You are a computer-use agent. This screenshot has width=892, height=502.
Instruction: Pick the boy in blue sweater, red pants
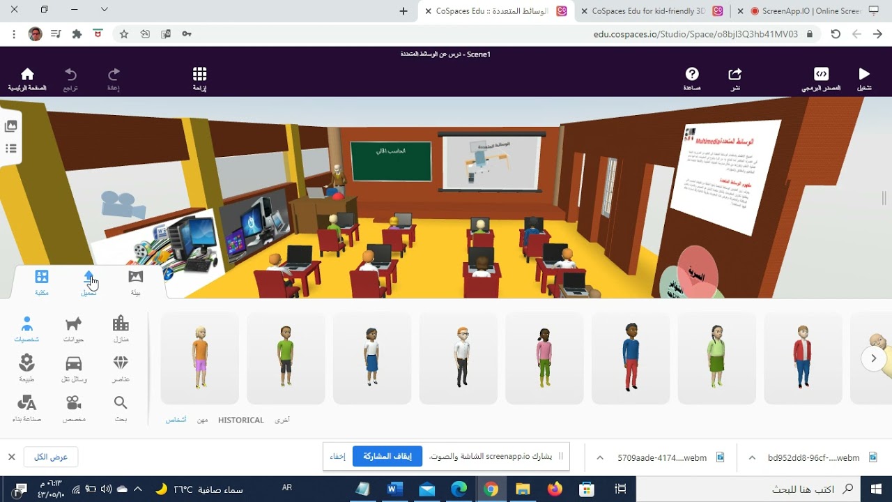[631, 358]
